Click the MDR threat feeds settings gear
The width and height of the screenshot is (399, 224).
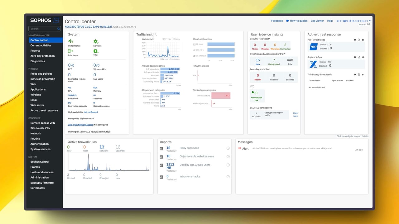(x=355, y=40)
